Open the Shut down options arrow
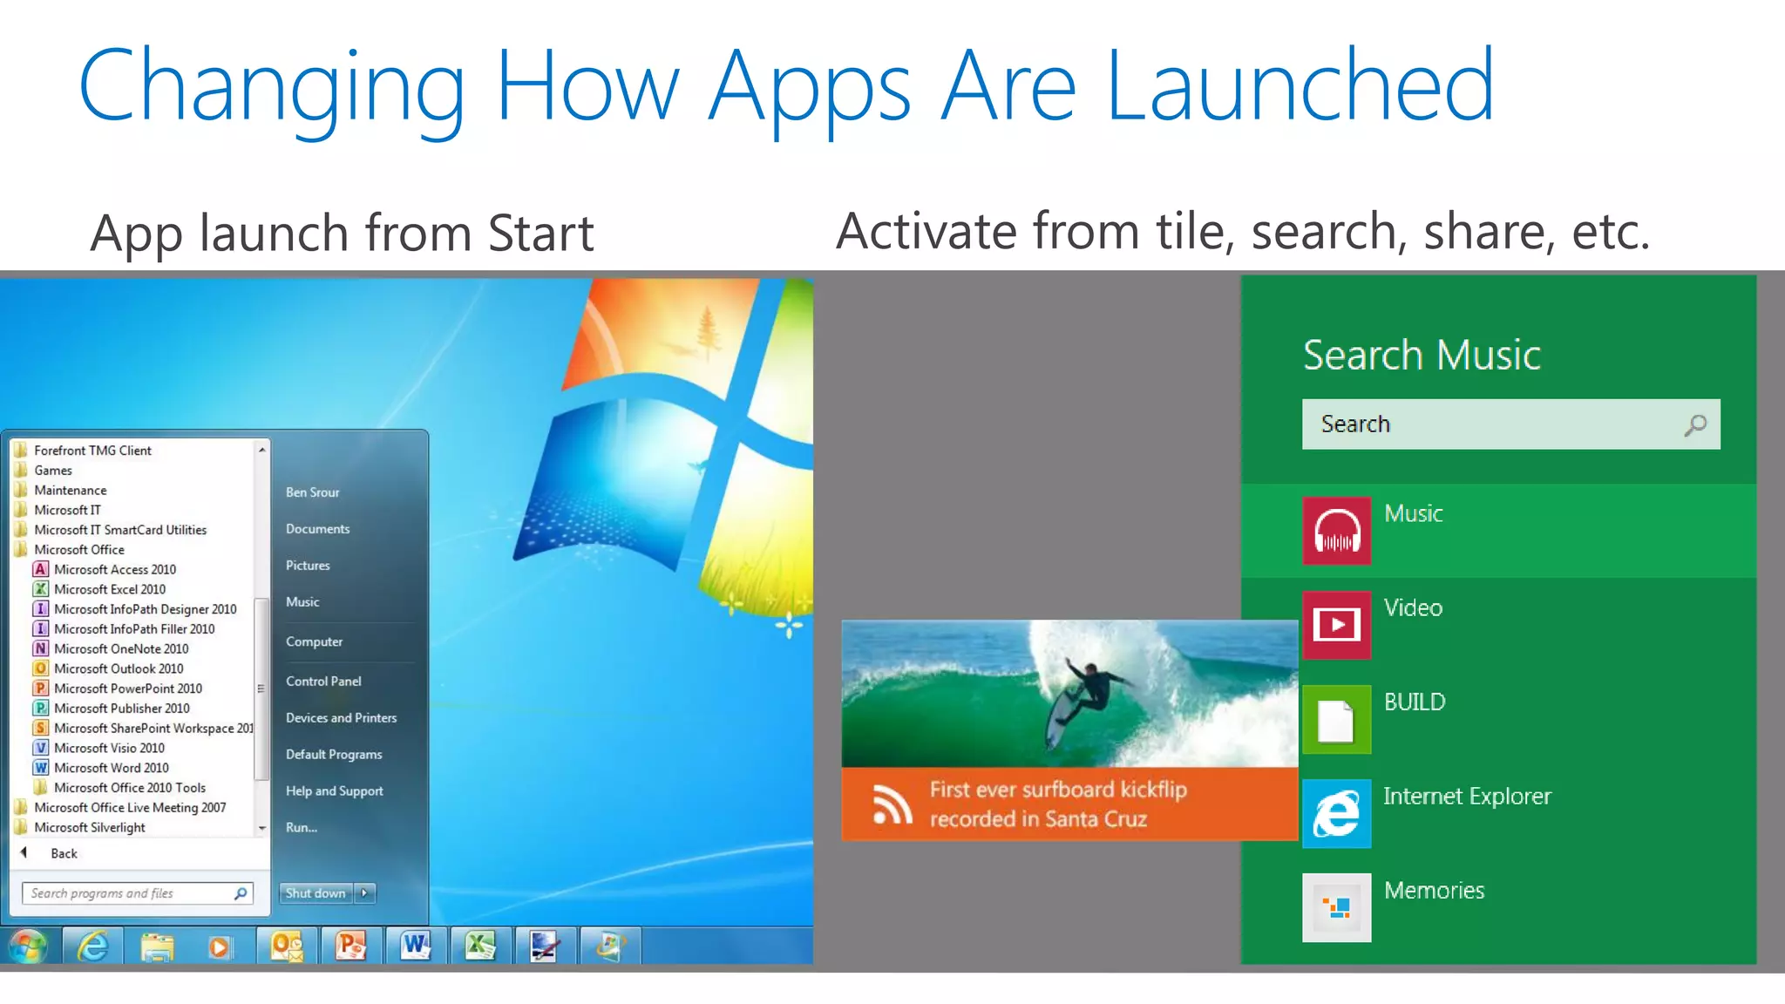The width and height of the screenshot is (1785, 1004). coord(365,893)
